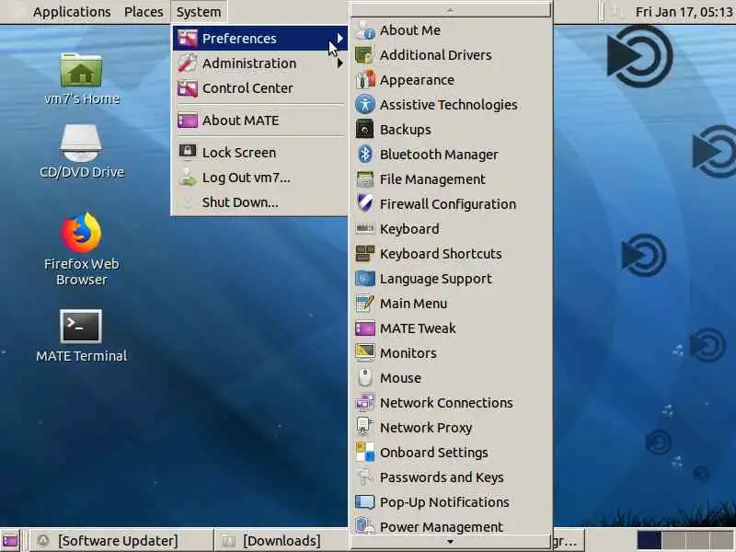Select the Administration menu label
Image resolution: width=736 pixels, height=552 pixels.
coord(249,63)
